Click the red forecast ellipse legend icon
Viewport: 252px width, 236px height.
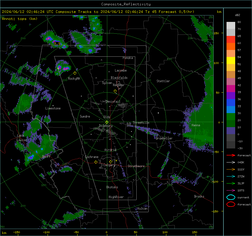(x=231, y=204)
